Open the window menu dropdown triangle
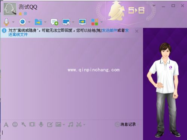The image size is (187, 140). point(154,6)
